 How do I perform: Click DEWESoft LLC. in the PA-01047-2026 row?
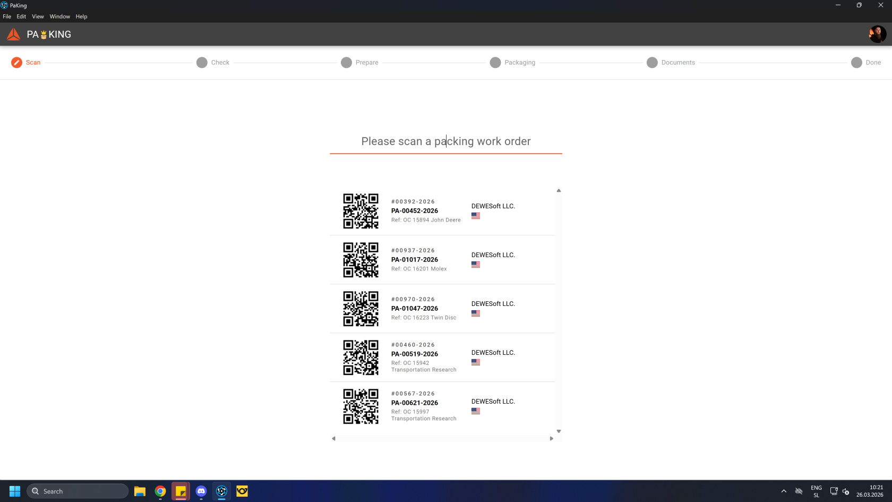[493, 304]
